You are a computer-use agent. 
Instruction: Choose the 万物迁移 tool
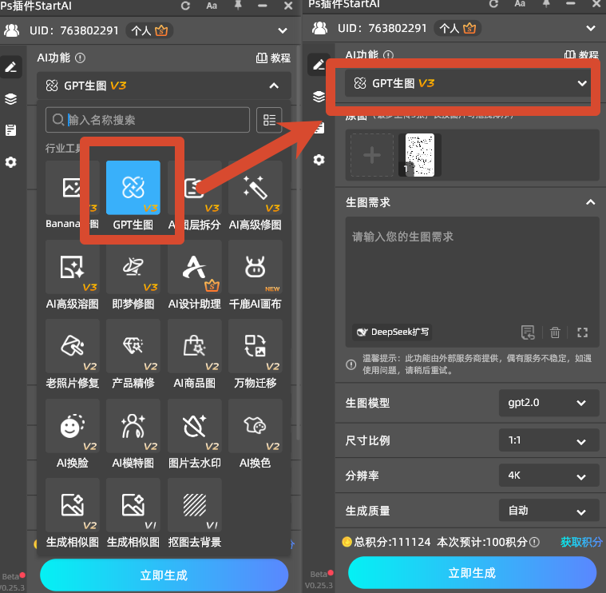click(x=255, y=346)
